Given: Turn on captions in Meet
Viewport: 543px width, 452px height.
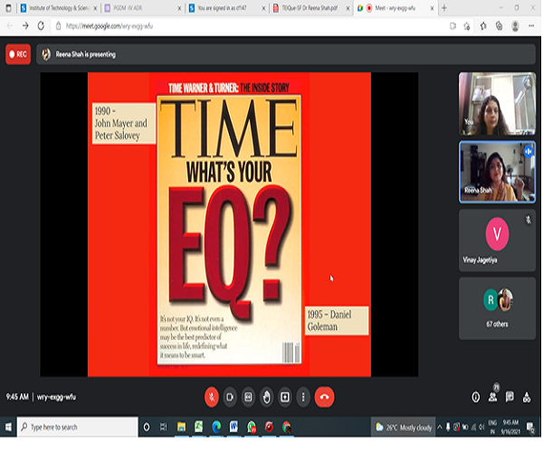Looking at the screenshot, I should tap(248, 397).
